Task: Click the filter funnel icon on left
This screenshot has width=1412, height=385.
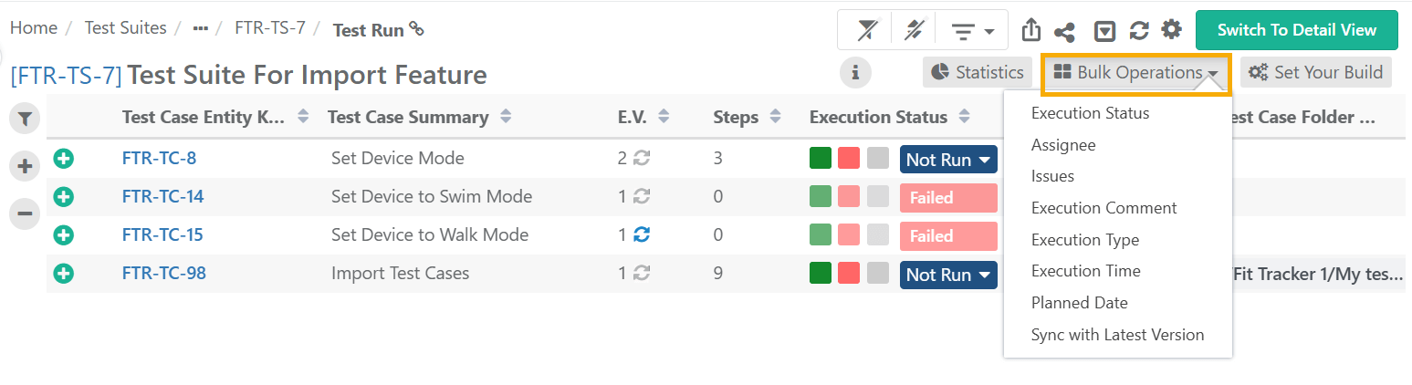Action: click(x=26, y=119)
